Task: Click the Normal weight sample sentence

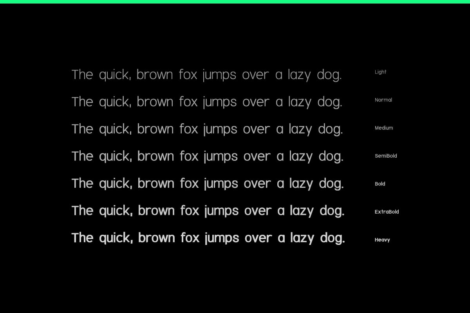Action: [207, 103]
